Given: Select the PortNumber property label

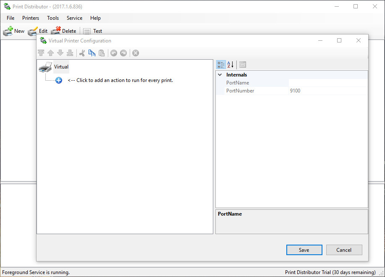Looking at the screenshot, I should 240,91.
